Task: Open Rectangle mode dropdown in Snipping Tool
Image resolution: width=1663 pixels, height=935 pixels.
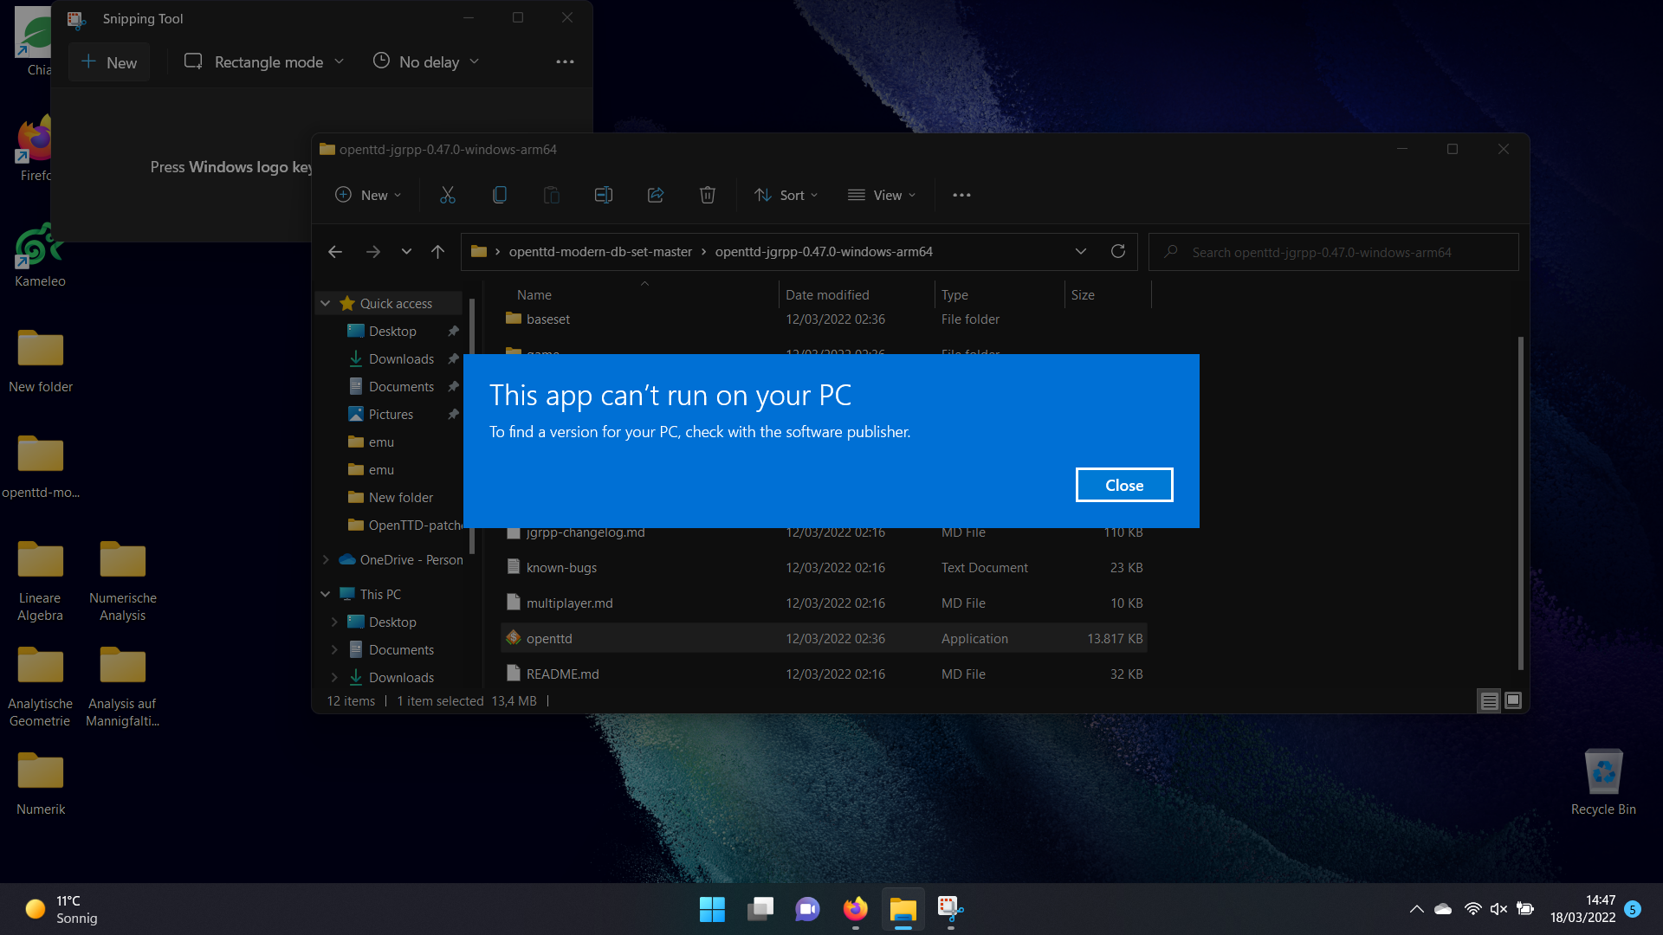Action: [x=265, y=62]
